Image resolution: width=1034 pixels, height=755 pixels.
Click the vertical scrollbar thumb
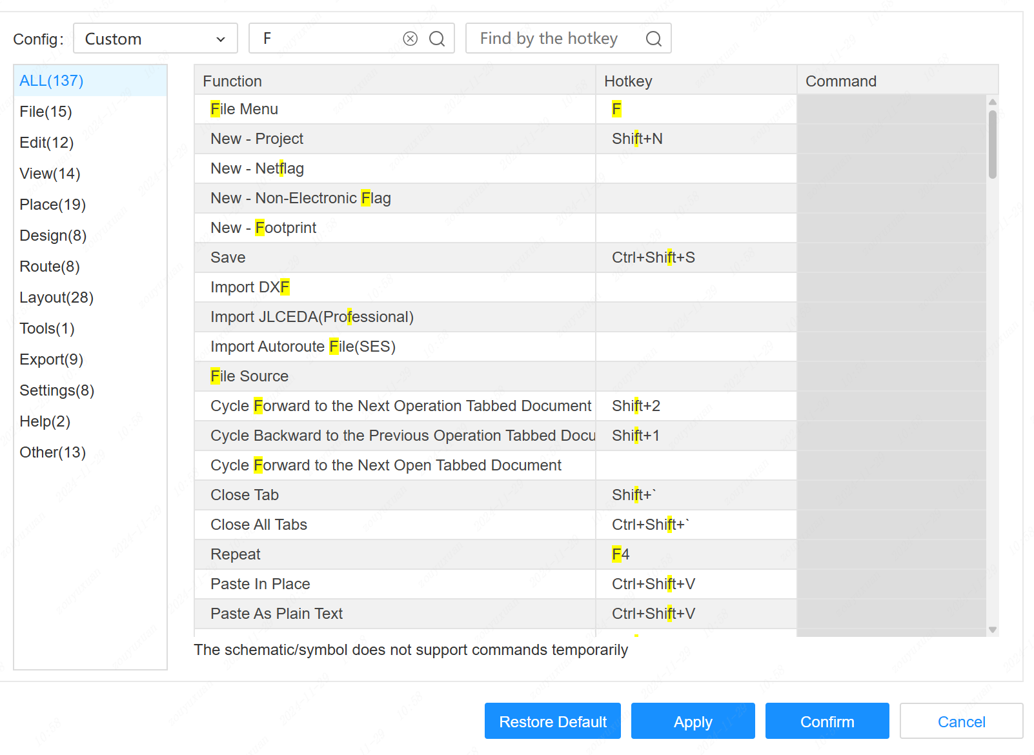(x=993, y=144)
